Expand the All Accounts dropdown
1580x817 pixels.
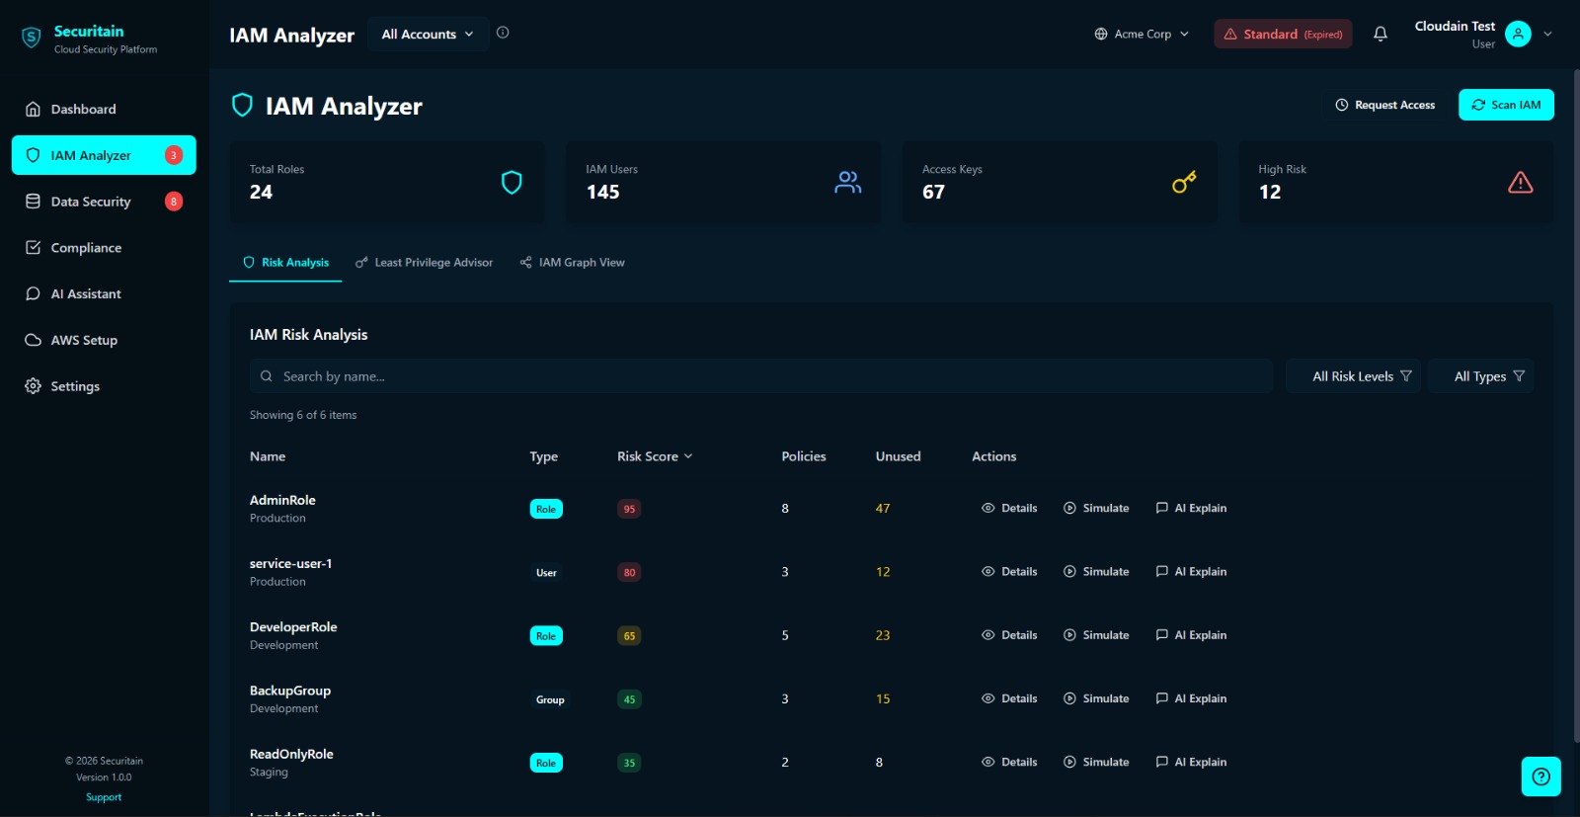pyautogui.click(x=428, y=34)
